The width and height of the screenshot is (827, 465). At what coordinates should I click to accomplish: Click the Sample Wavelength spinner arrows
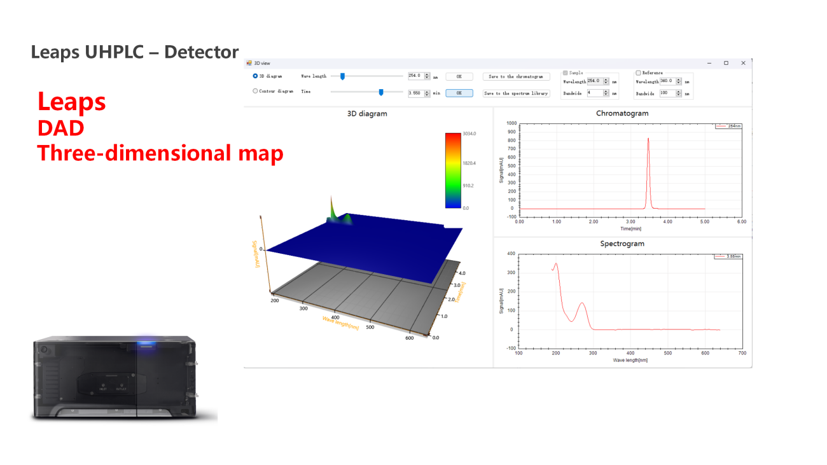pos(606,81)
